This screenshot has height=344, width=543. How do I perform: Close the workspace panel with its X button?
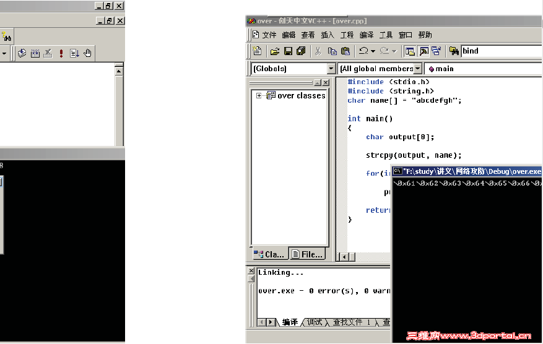[x=326, y=83]
